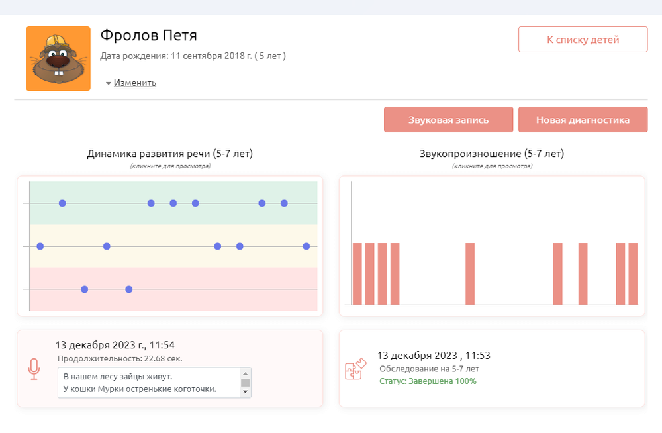Click the last bar in the Звукопроизношение chart
Image resolution: width=662 pixels, height=433 pixels.
633,274
